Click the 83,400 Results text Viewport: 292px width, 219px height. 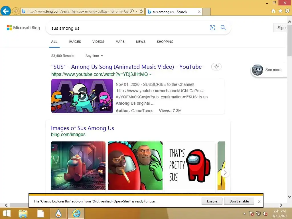pyautogui.click(x=63, y=56)
